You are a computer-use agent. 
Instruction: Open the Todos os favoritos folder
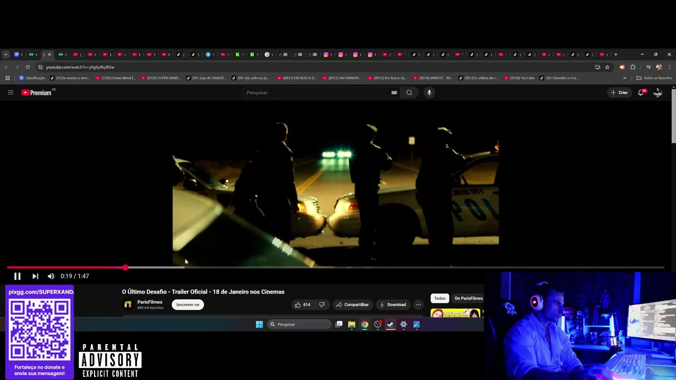[654, 78]
